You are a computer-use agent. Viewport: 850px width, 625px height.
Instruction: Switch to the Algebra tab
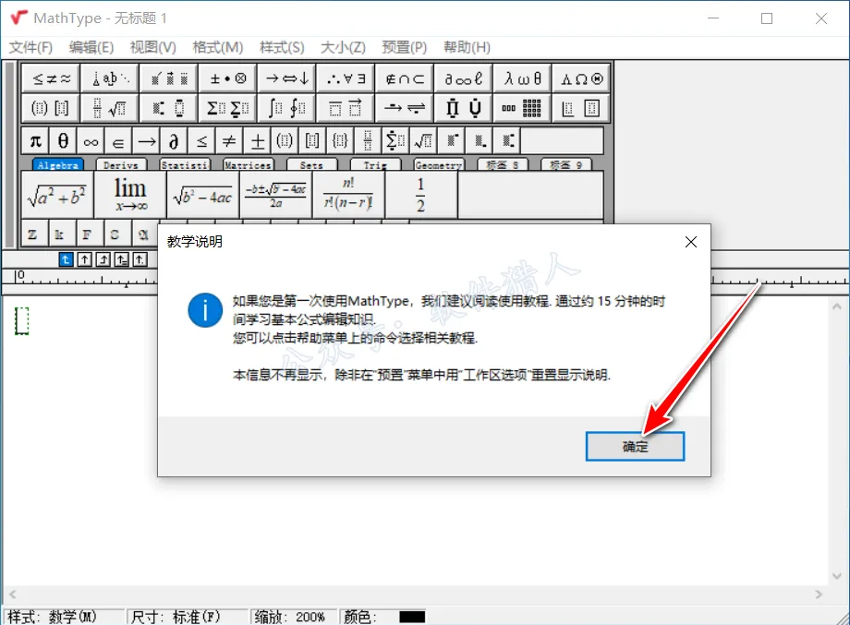click(x=57, y=164)
